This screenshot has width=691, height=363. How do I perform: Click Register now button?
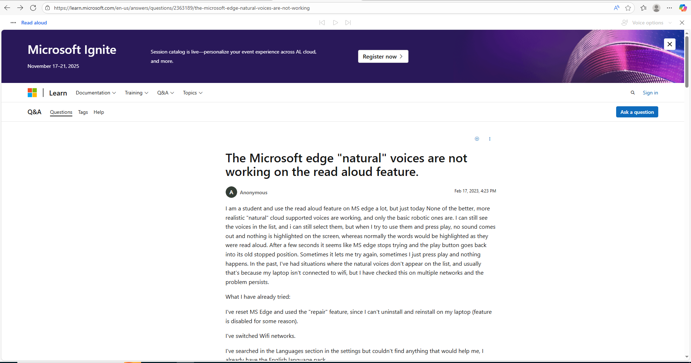point(383,56)
